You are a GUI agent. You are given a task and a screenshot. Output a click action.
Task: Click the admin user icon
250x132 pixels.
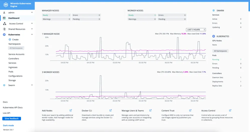pos(4,13)
